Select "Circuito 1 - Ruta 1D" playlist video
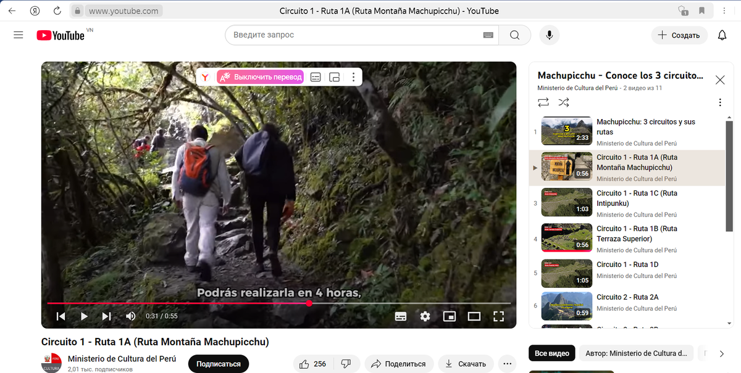The image size is (741, 373). click(627, 273)
